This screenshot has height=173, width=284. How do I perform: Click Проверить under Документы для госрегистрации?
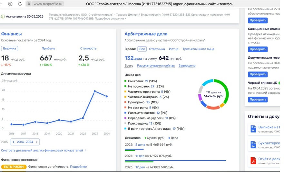point(258,74)
